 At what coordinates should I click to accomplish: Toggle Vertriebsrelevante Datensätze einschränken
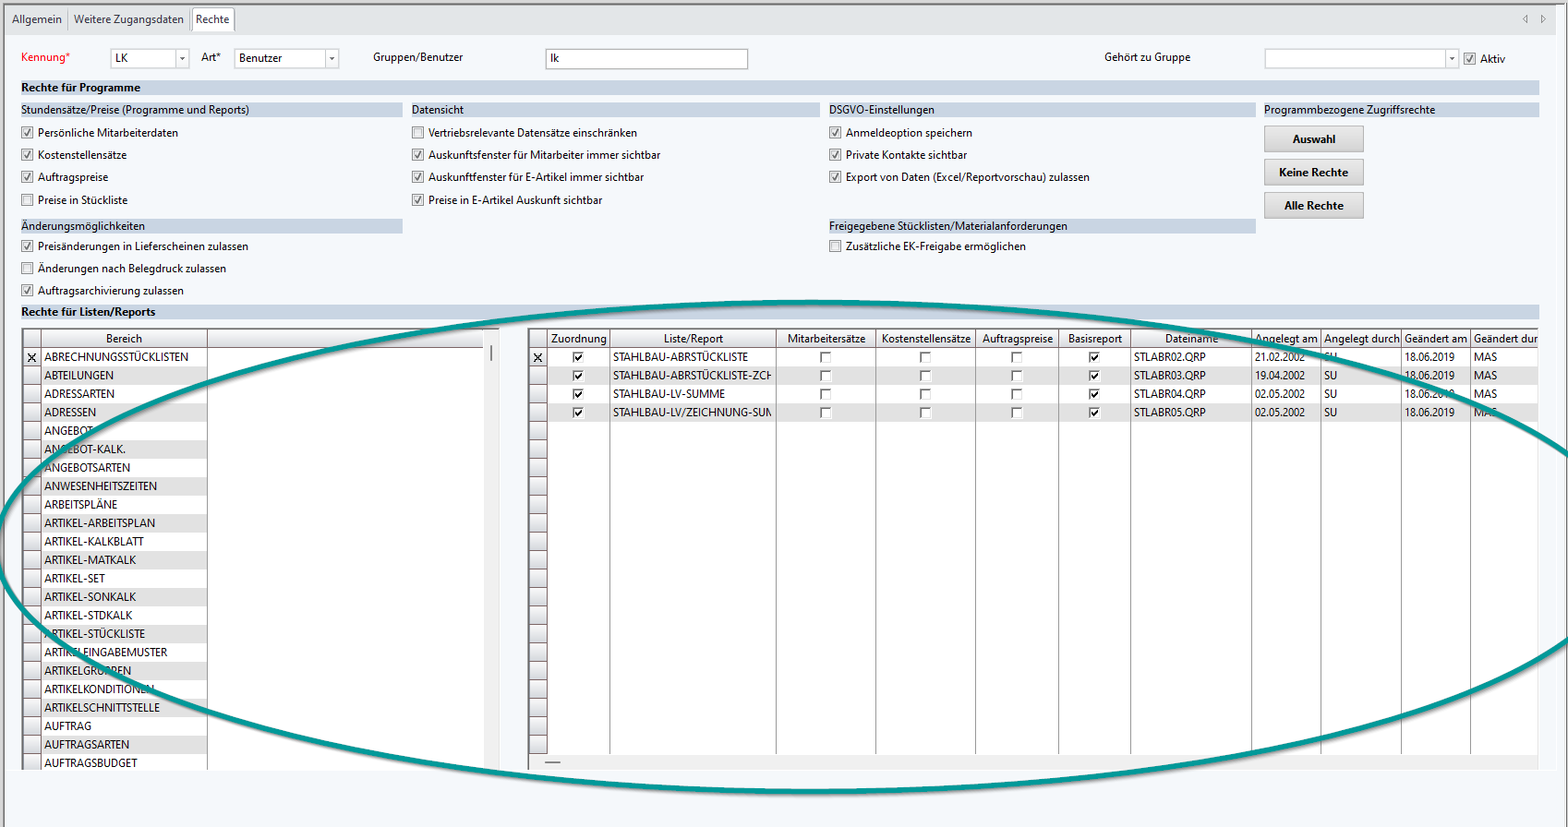(x=418, y=133)
